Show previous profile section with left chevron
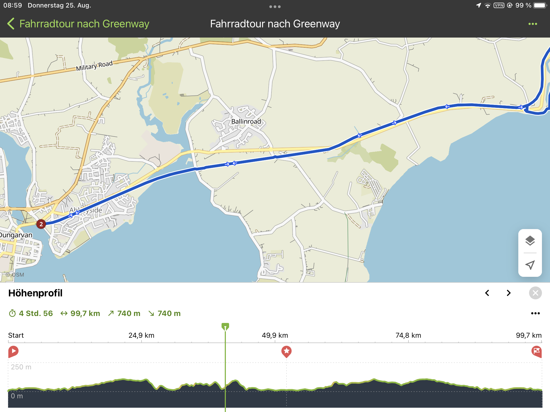 (x=487, y=293)
